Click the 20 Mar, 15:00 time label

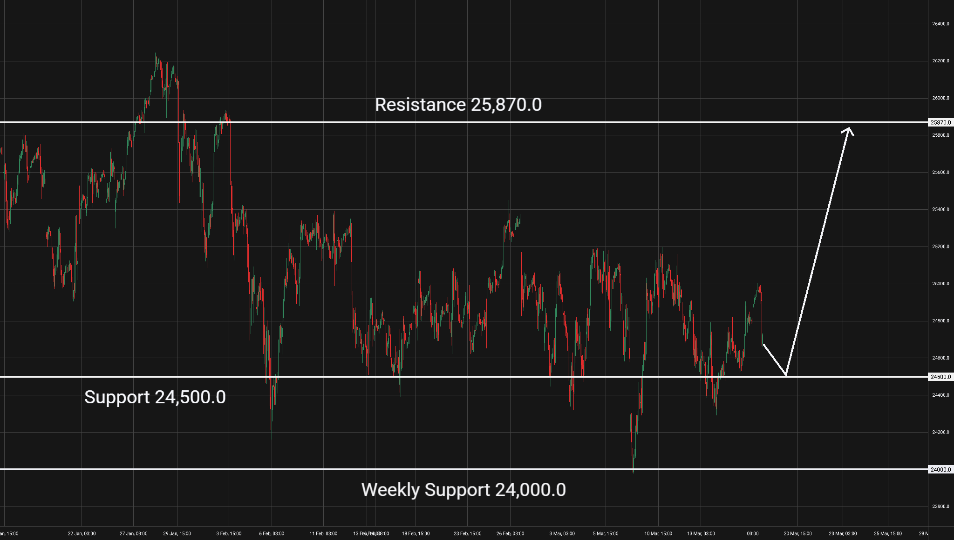[797, 533]
